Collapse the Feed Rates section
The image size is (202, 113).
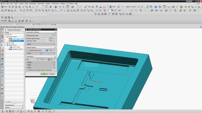[55, 56]
